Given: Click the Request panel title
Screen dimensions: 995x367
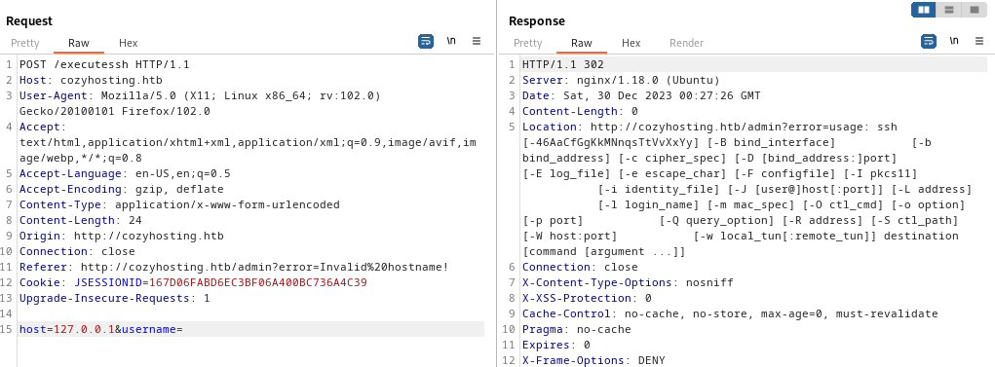Looking at the screenshot, I should (29, 20).
